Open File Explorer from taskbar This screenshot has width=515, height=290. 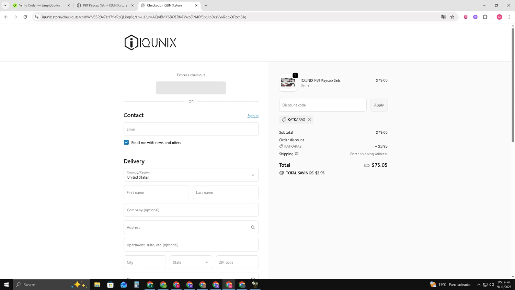point(97,285)
